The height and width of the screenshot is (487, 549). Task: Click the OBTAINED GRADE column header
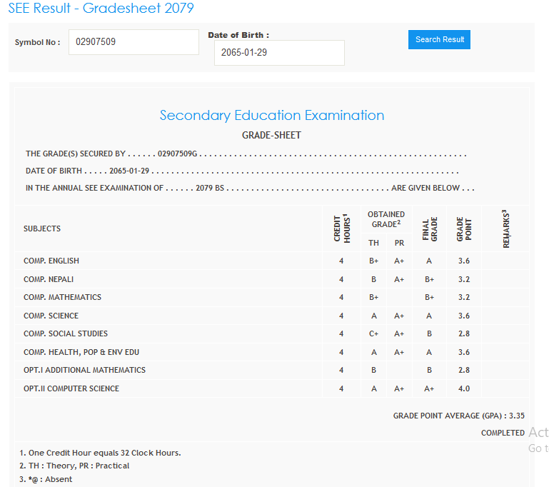click(386, 219)
